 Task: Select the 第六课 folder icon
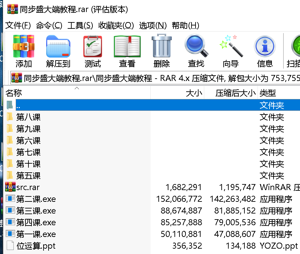[x=10, y=141]
